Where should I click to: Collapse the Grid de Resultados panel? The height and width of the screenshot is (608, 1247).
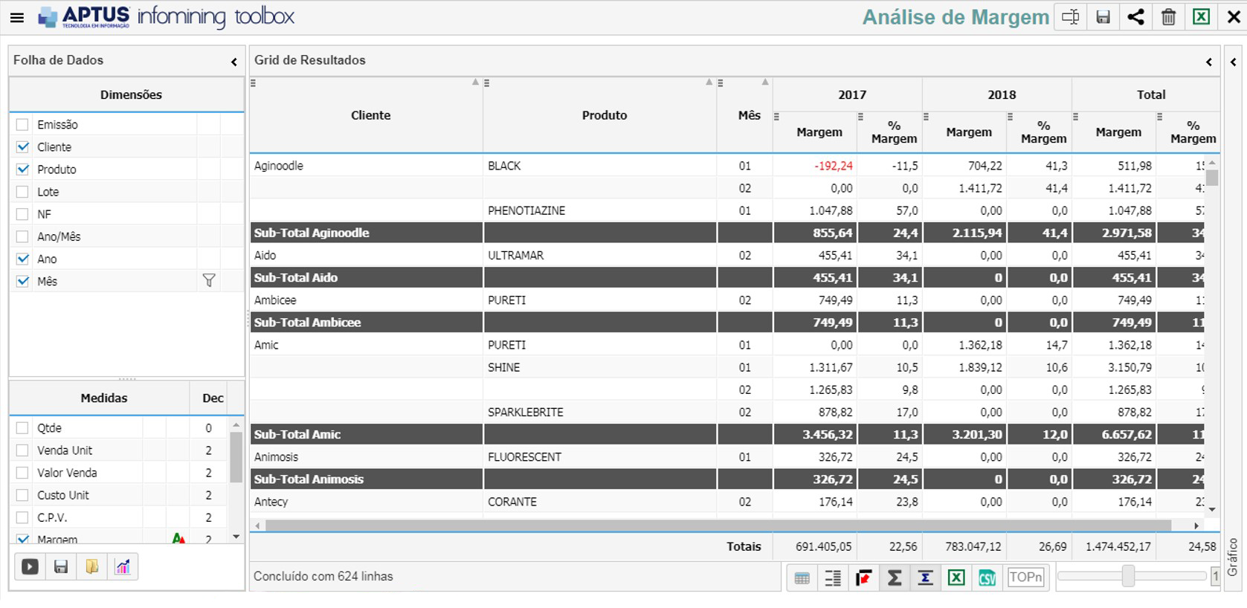click(x=1208, y=62)
